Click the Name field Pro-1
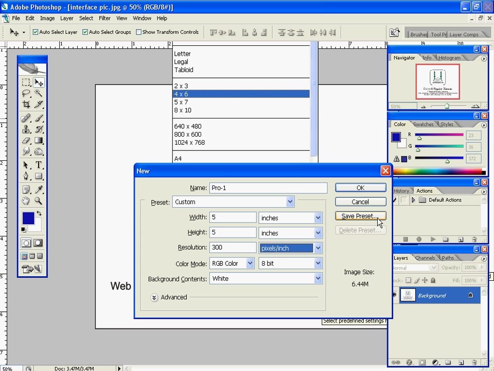The width and height of the screenshot is (494, 371). (x=268, y=188)
